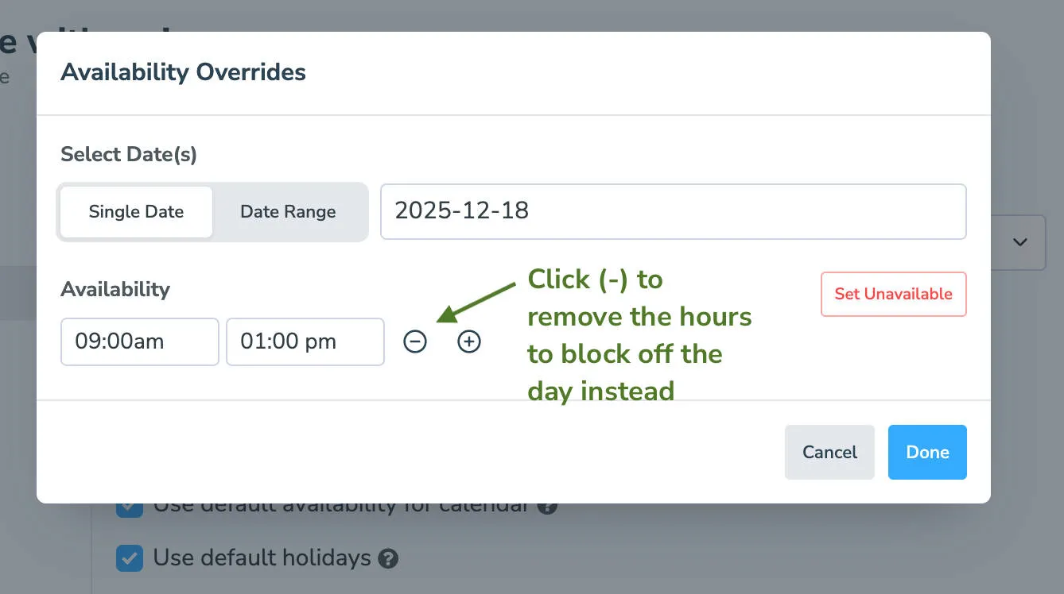Click the minus icon to remove availability hours
The image size is (1064, 594).
pos(415,341)
